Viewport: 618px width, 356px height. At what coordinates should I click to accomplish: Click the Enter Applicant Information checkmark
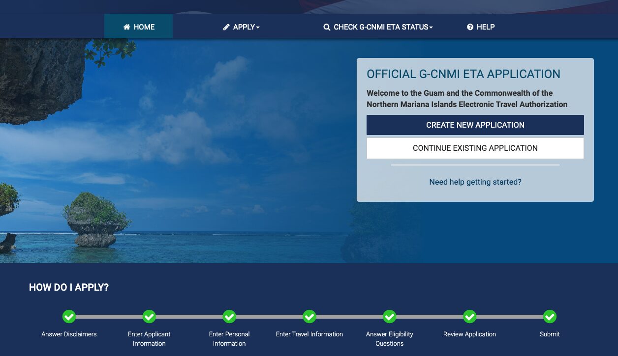[149, 317]
